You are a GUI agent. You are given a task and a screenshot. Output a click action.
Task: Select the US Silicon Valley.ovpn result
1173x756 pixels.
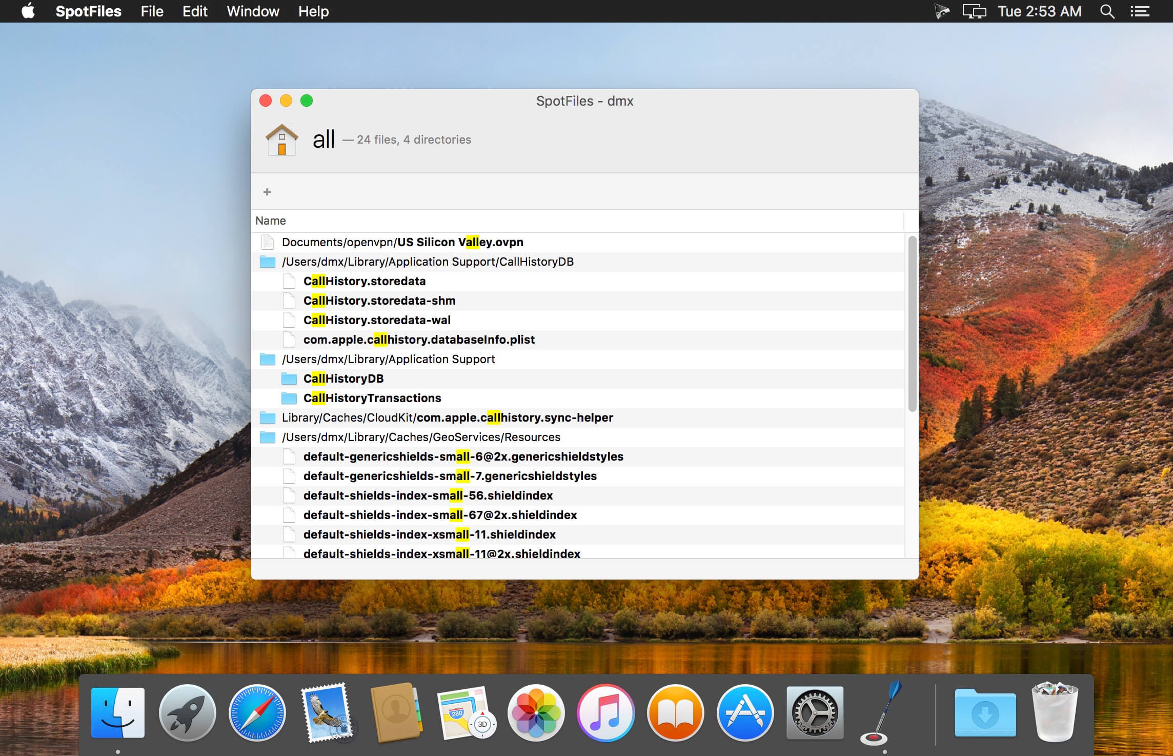point(578,242)
